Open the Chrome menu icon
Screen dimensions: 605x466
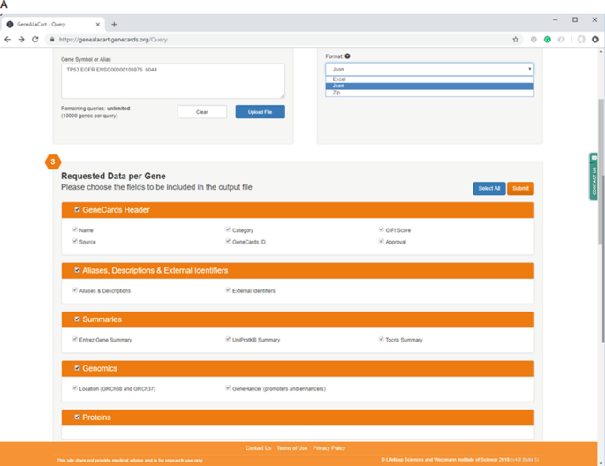594,40
